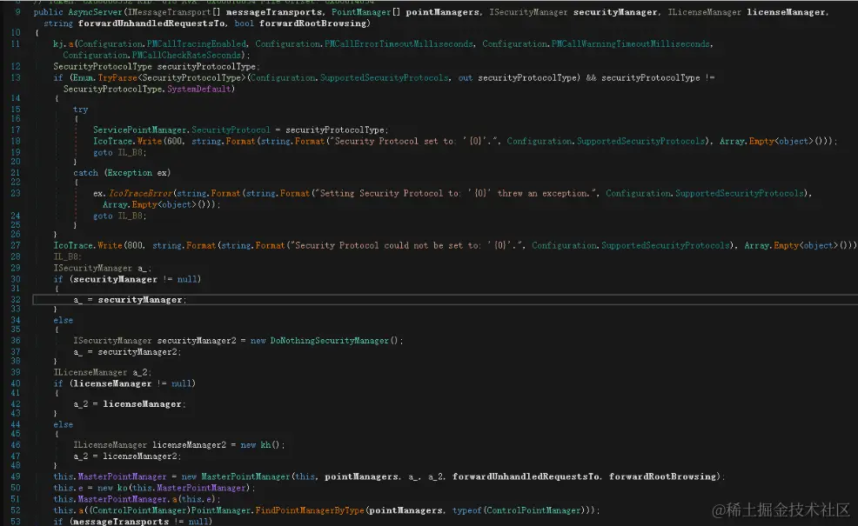The height and width of the screenshot is (526, 858).
Task: Click forwardRootBrowsing argument on line 49
Action: pos(662,477)
